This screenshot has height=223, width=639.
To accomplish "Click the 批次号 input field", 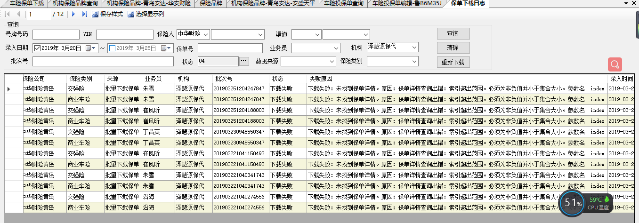I will tap(103, 61).
